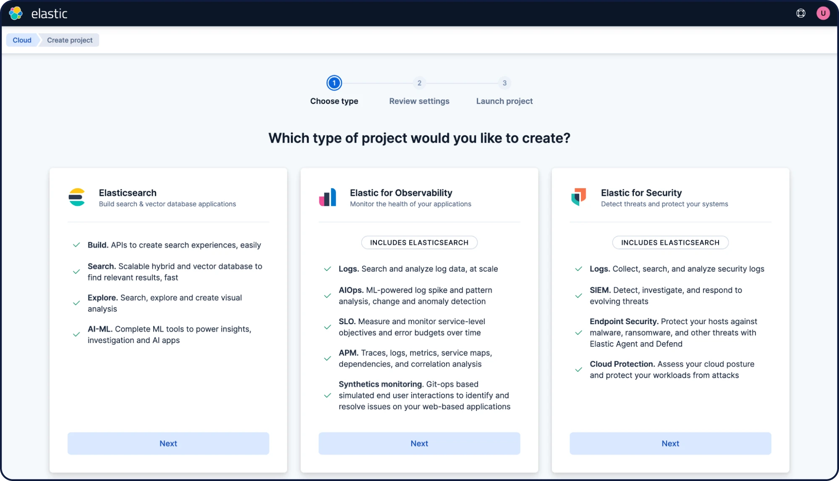
Task: Click 'APM. Traces, logs, metrics' text
Action: (416, 359)
